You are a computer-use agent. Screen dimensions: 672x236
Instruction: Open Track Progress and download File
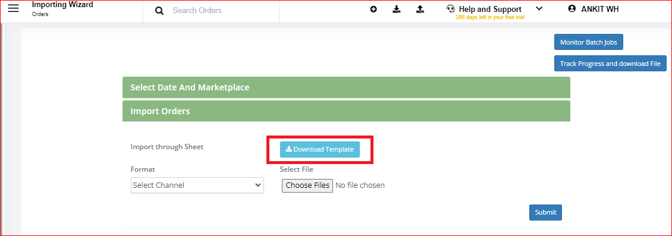610,64
